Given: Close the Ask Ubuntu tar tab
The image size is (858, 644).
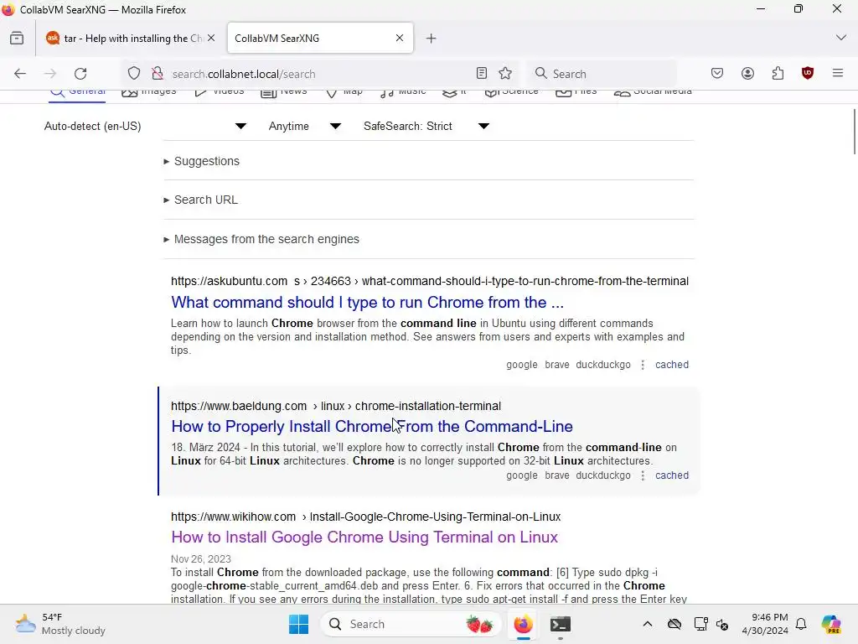Looking at the screenshot, I should pyautogui.click(x=211, y=38).
